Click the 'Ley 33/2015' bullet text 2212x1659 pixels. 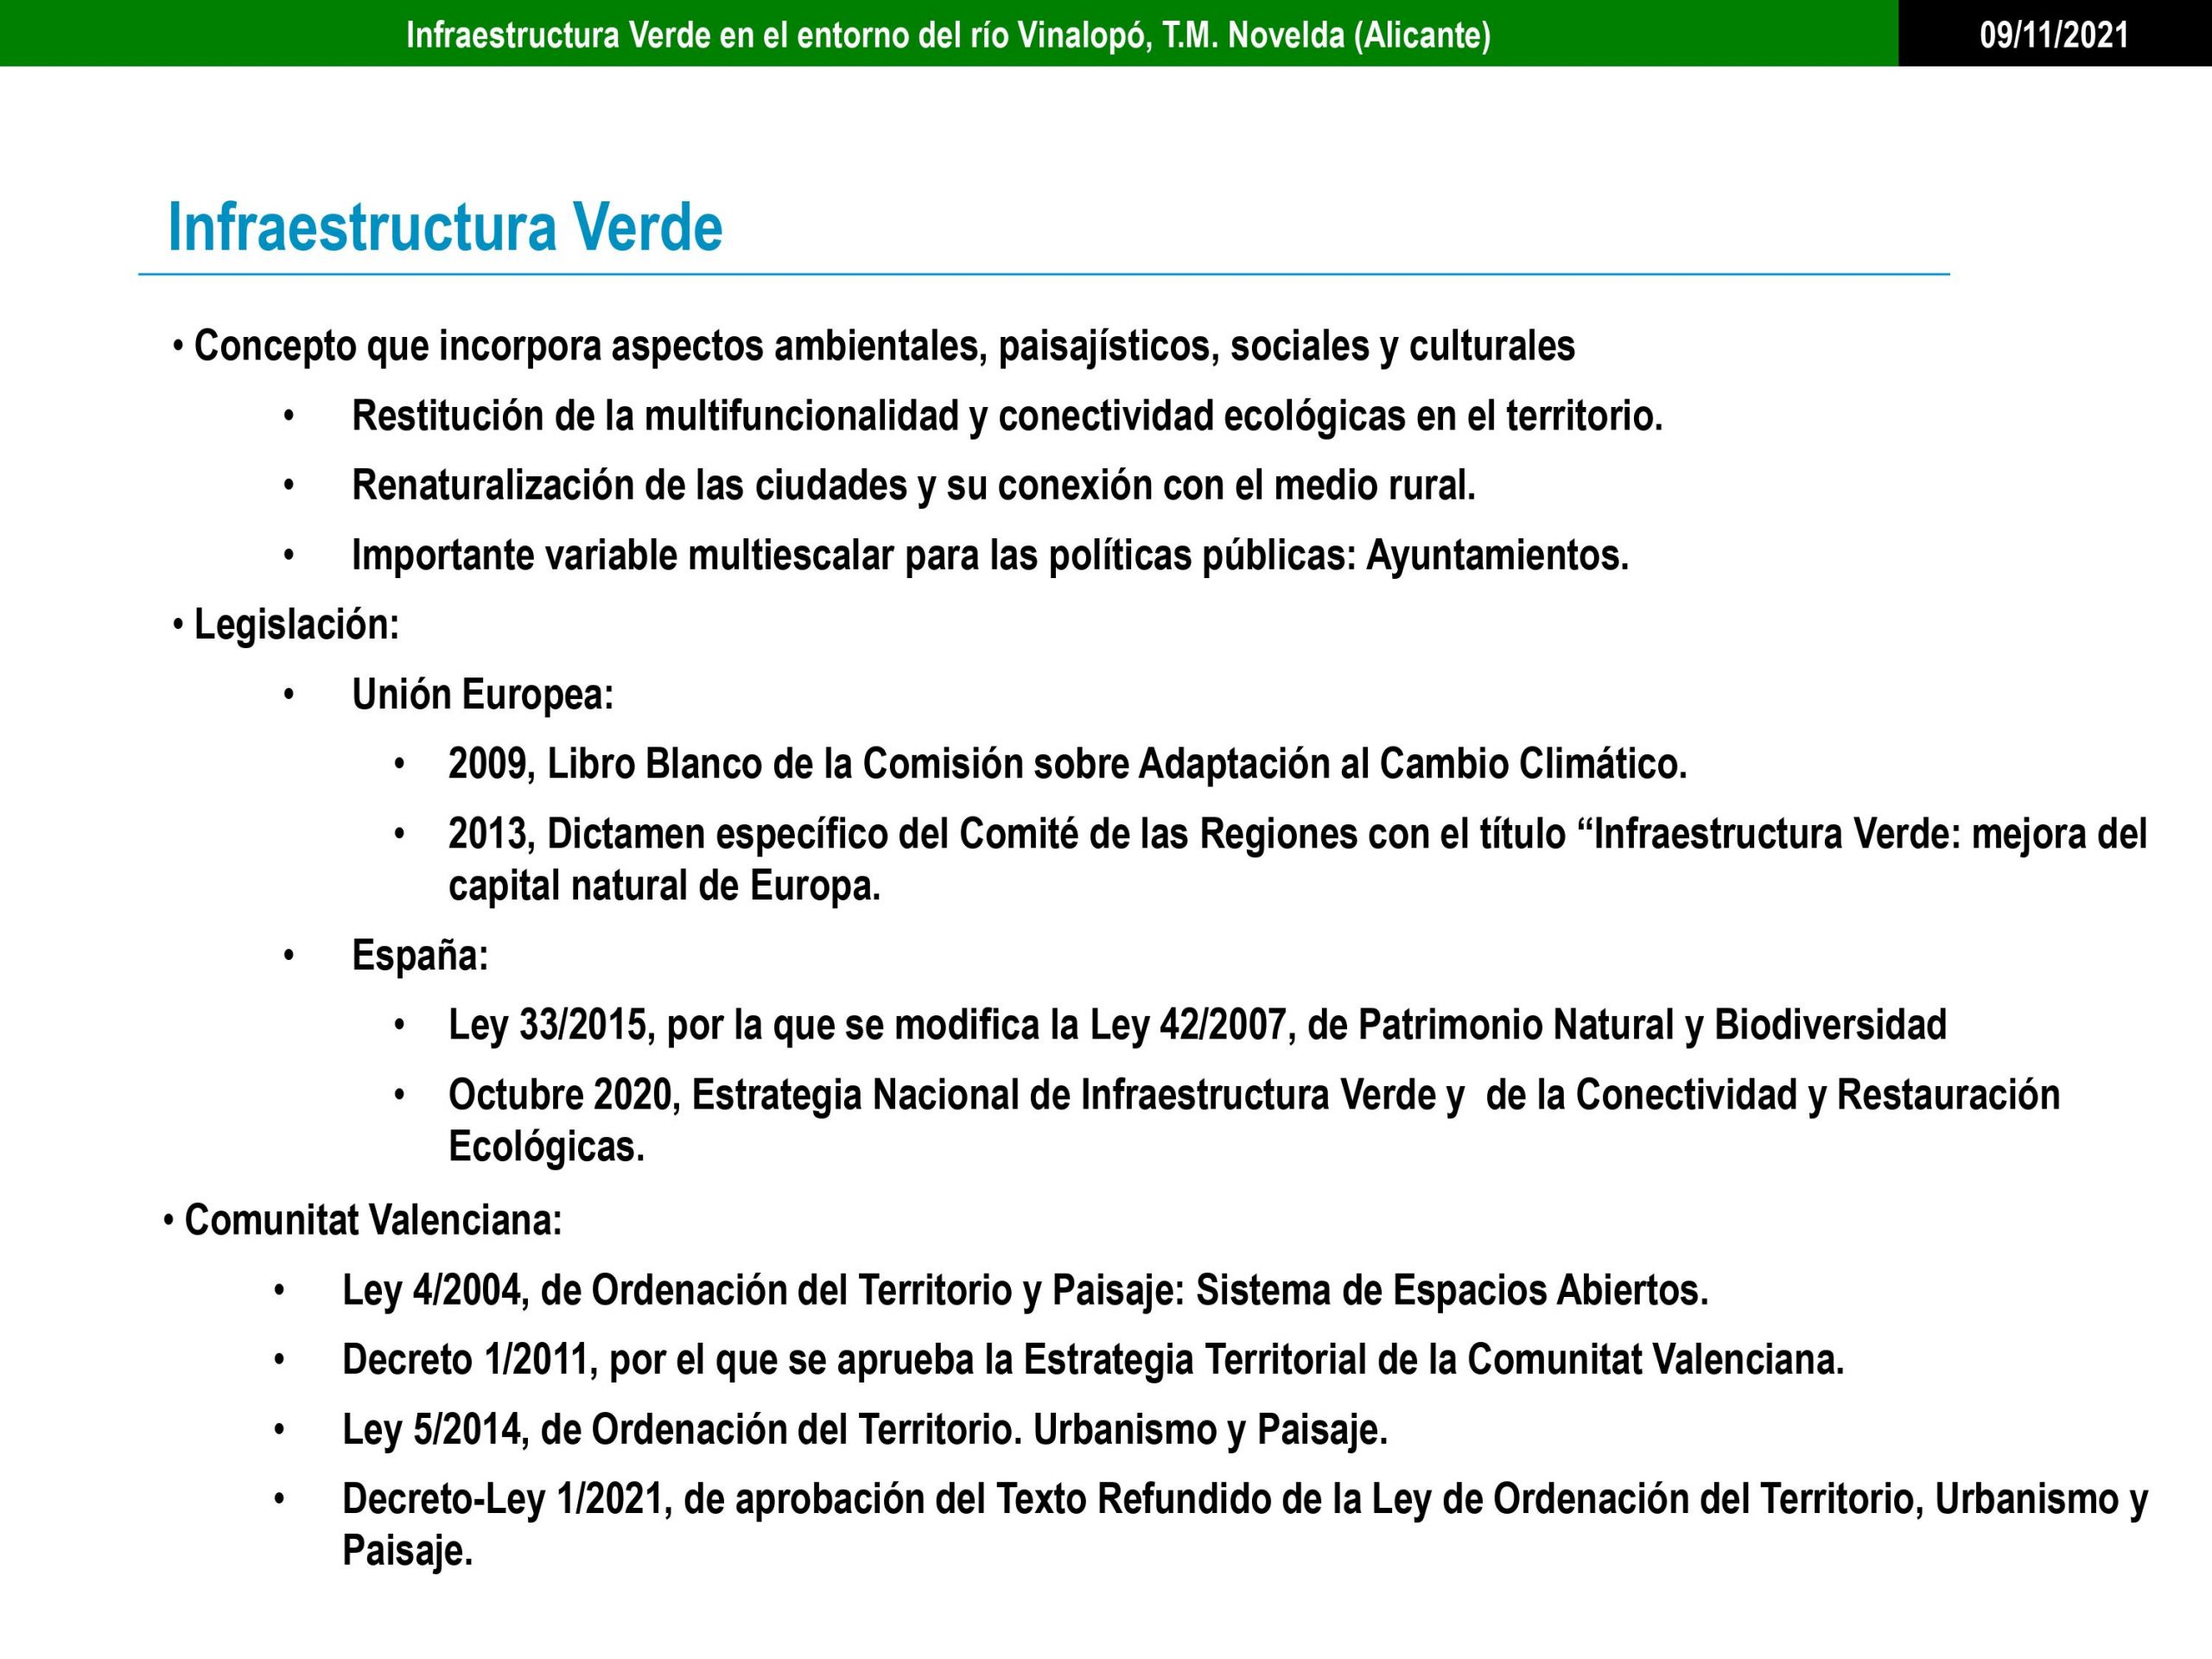[x=1197, y=1024]
